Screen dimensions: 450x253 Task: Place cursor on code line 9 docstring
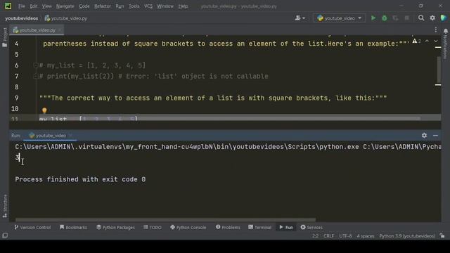tap(213, 98)
